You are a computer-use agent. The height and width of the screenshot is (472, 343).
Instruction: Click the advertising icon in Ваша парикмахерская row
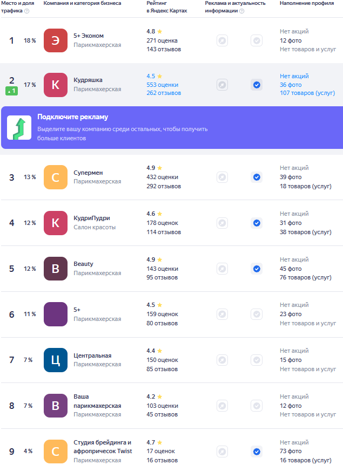[222, 406]
